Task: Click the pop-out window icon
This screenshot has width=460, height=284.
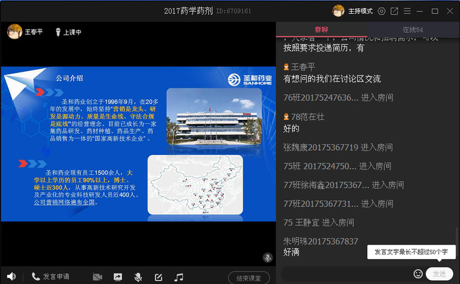Action: (394, 11)
